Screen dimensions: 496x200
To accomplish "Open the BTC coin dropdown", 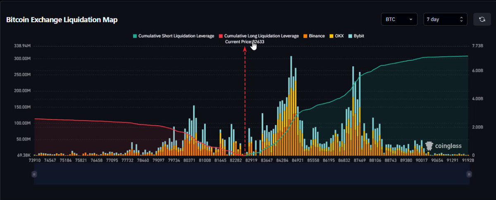I will point(399,19).
